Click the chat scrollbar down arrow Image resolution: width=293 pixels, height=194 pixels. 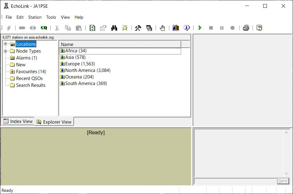pos(286,173)
